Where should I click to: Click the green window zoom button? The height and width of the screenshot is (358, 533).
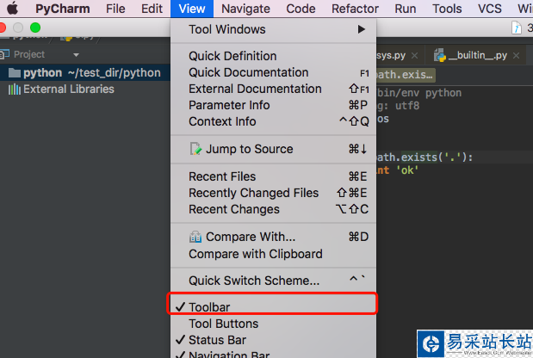35,28
